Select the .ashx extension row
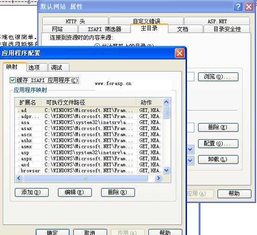Viewport: 257px width, 235px height. pyautogui.click(x=89, y=140)
